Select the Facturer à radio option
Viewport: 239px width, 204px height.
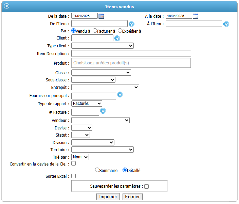pos(95,31)
